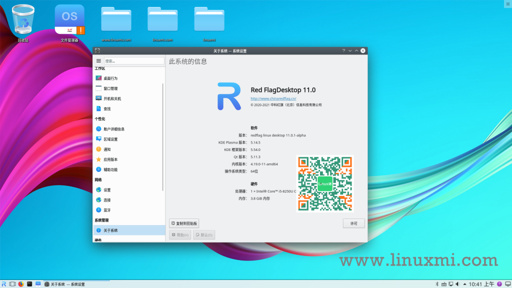
Task: Open 通知 settings in the sidebar
Action: (129, 149)
